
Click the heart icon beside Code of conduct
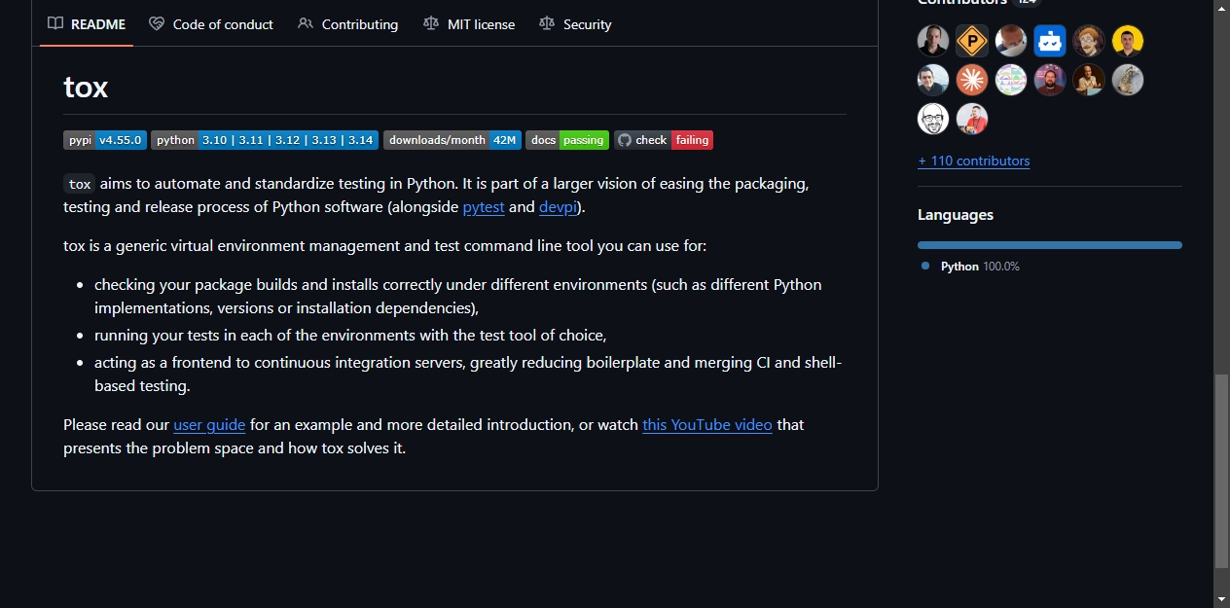[157, 24]
